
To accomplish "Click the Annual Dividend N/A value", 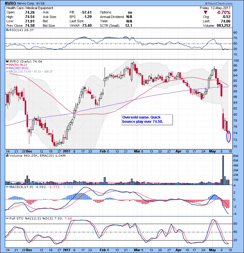I will [x=129, y=17].
